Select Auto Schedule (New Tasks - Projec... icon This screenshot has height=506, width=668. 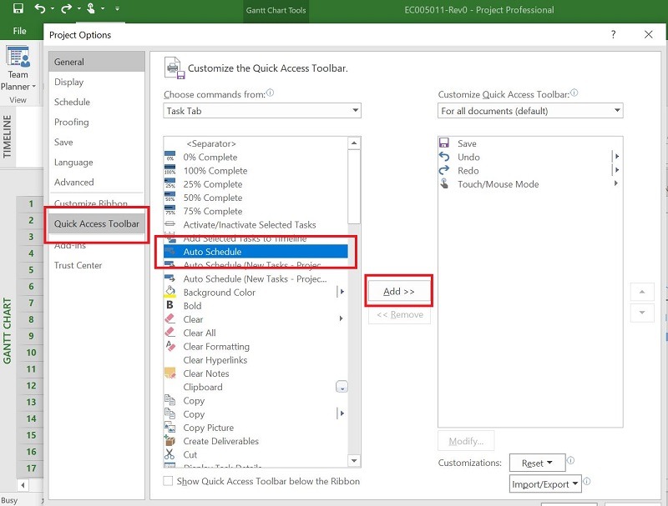(x=170, y=278)
